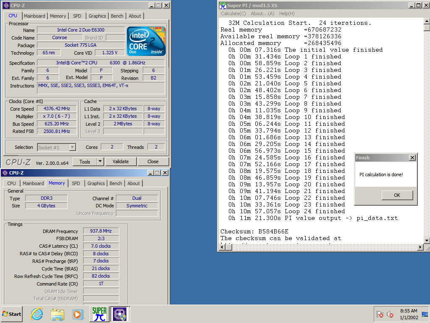
Task: Click the Code Name value Conroe
Action: [x=60, y=37]
